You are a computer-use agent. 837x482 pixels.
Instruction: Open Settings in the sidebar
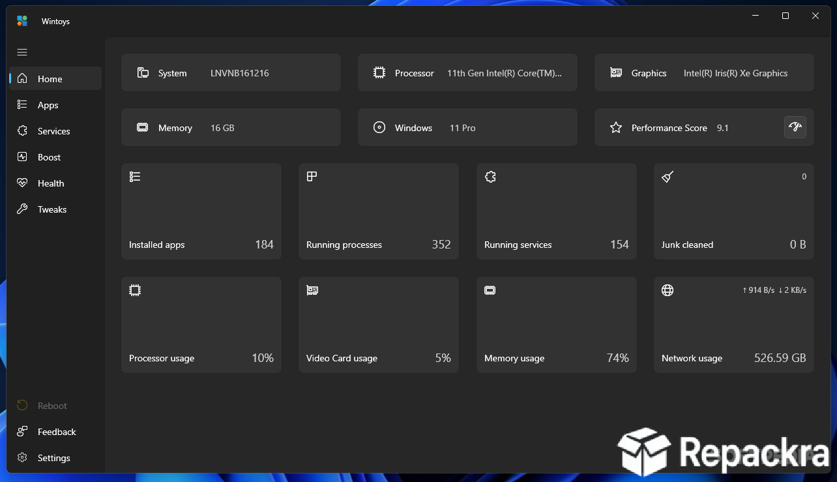coord(55,457)
